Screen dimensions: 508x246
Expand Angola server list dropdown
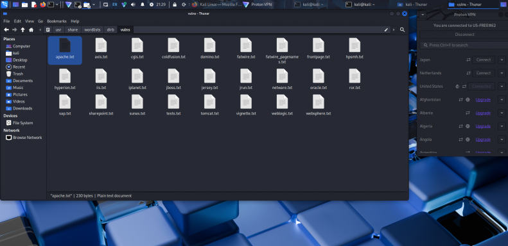click(502, 139)
